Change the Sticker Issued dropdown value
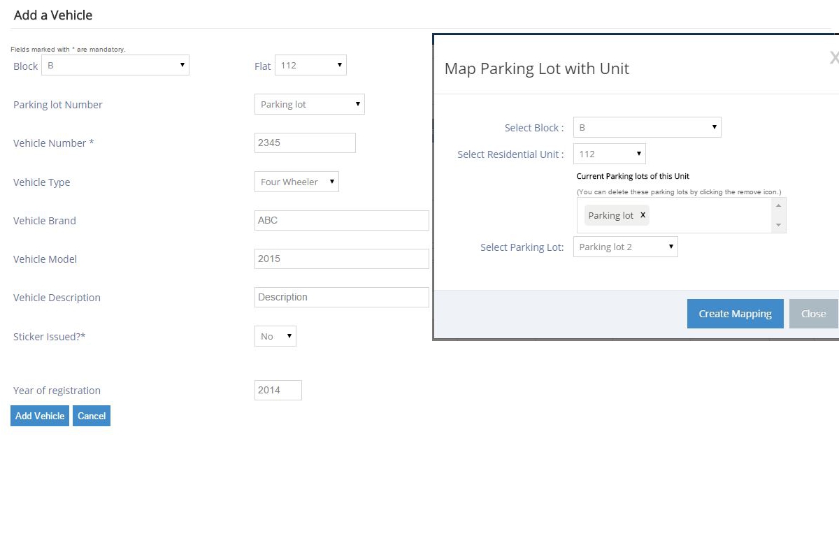839x559 pixels. click(x=275, y=336)
